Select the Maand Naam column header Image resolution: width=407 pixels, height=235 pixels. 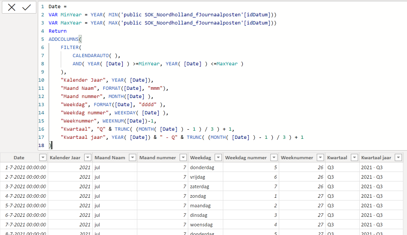click(110, 157)
